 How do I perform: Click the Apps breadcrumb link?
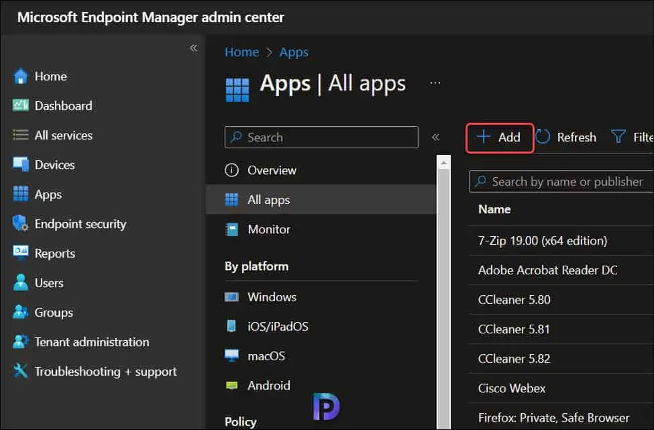pos(294,52)
